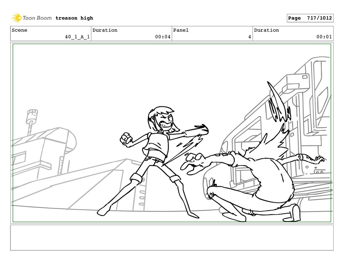
Task: Click the Duration label beside scene number
Action: tap(105, 30)
